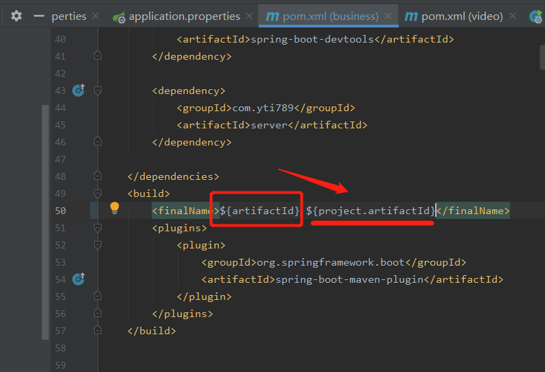Image resolution: width=545 pixels, height=372 pixels.
Task: Collapse the dependency fold at line 43
Action: pos(97,91)
